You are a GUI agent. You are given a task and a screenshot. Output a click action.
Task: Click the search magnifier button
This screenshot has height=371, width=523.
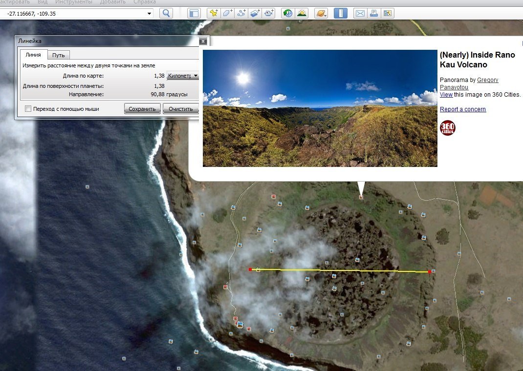point(166,13)
